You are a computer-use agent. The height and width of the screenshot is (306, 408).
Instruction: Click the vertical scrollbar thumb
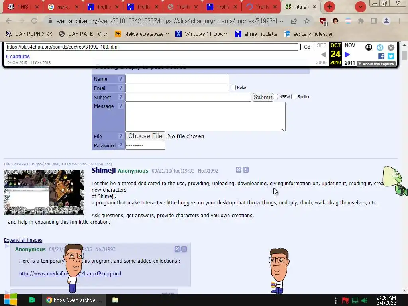click(404, 56)
